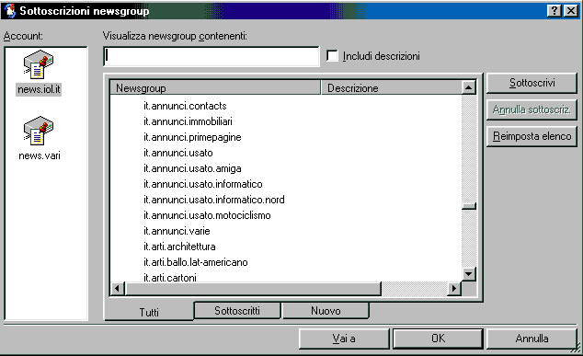The width and height of the screenshot is (583, 356).
Task: Select the news.vari account icon
Action: click(x=39, y=131)
